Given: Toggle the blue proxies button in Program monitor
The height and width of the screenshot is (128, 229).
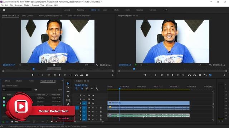Looking at the screenshot, I should pyautogui.click(x=210, y=75).
